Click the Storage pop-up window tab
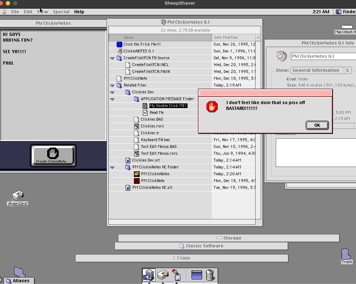 [229, 238]
